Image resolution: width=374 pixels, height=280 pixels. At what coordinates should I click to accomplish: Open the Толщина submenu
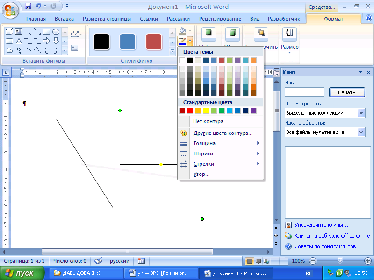[221, 143]
